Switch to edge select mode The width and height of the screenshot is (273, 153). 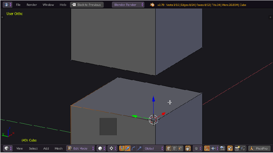tap(174, 148)
